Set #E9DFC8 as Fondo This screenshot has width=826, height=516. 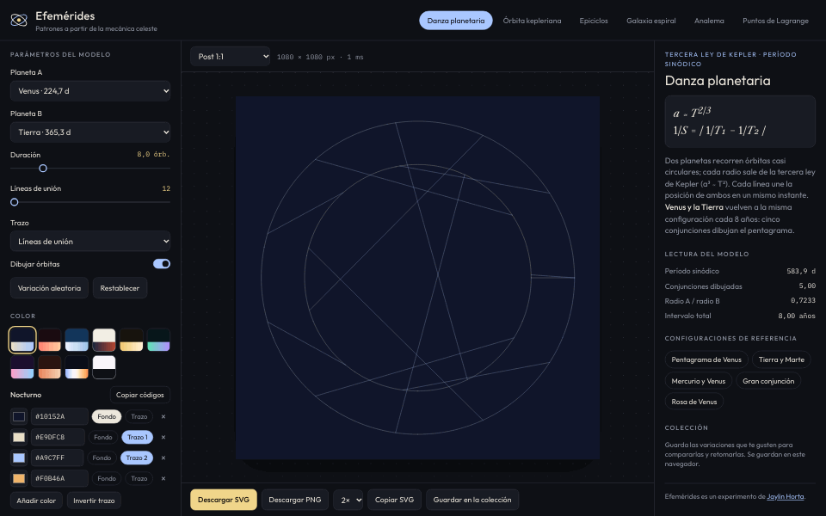pos(102,437)
